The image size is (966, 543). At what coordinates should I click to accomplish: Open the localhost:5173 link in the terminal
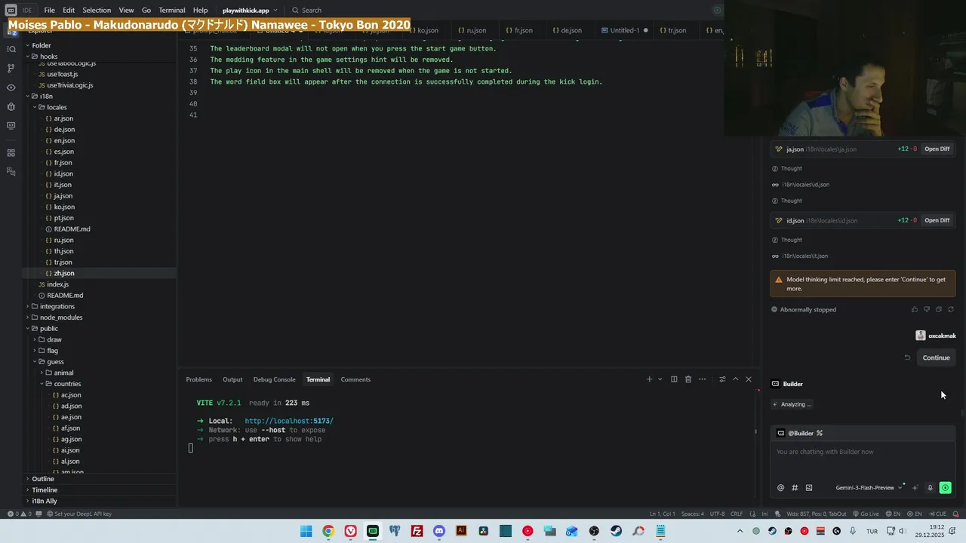[x=289, y=421]
